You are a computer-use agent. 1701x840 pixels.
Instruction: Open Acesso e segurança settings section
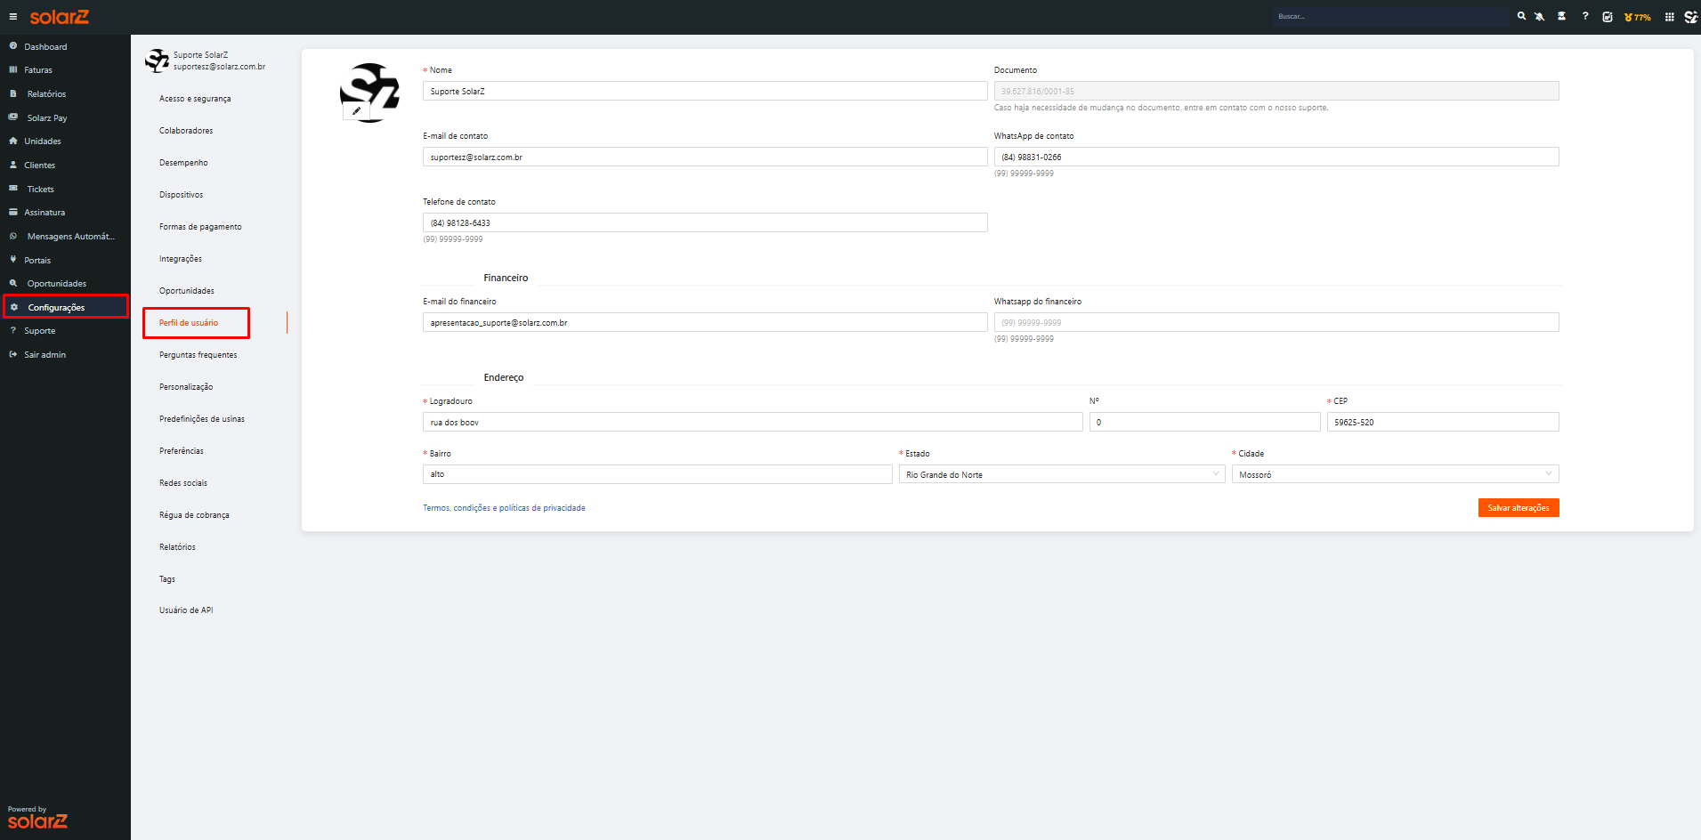pyautogui.click(x=195, y=99)
